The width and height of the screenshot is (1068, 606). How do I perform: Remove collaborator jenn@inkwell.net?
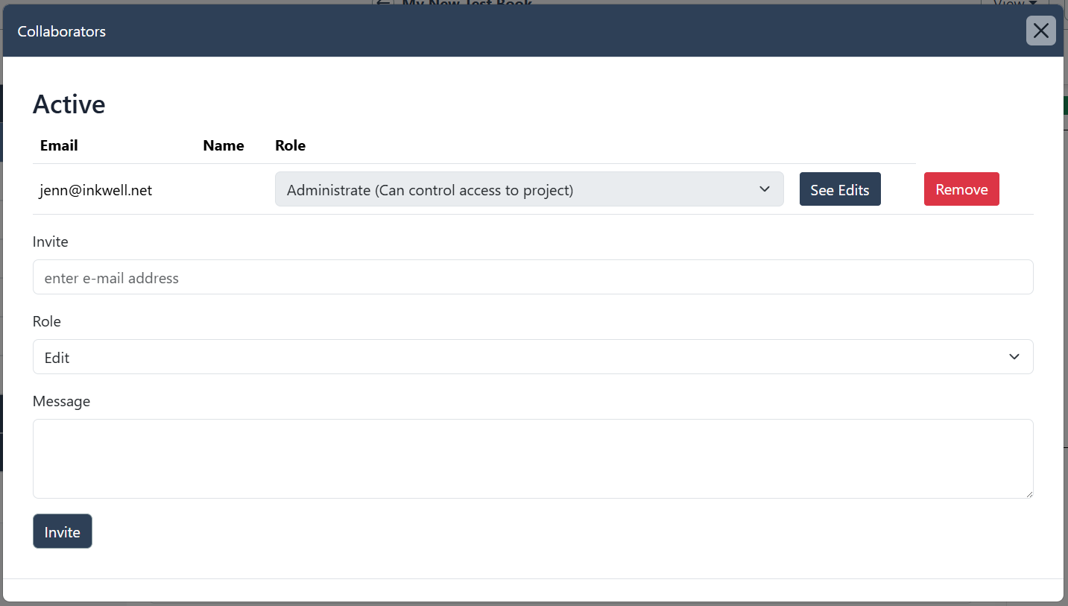coord(961,189)
